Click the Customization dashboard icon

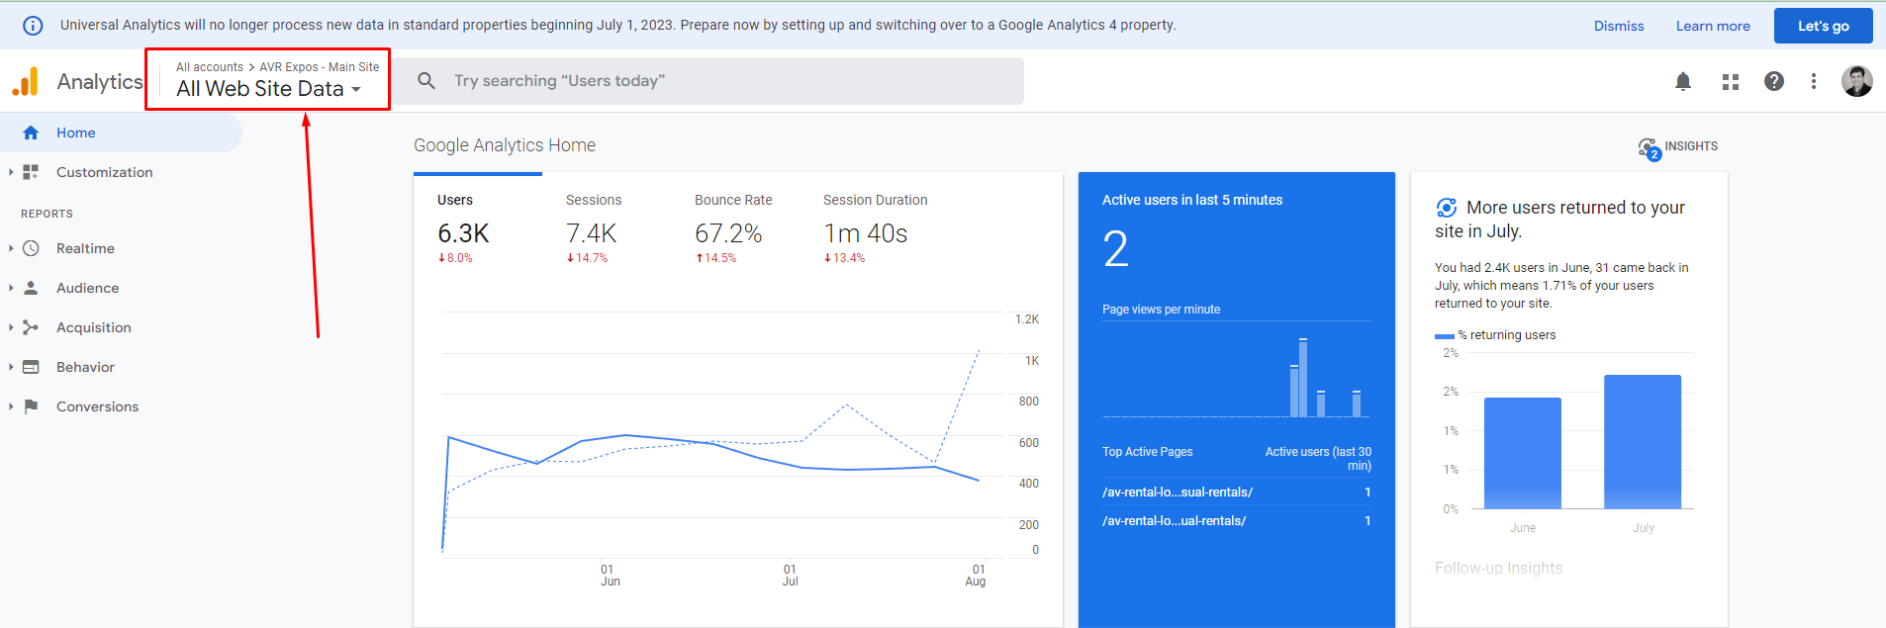(x=31, y=172)
